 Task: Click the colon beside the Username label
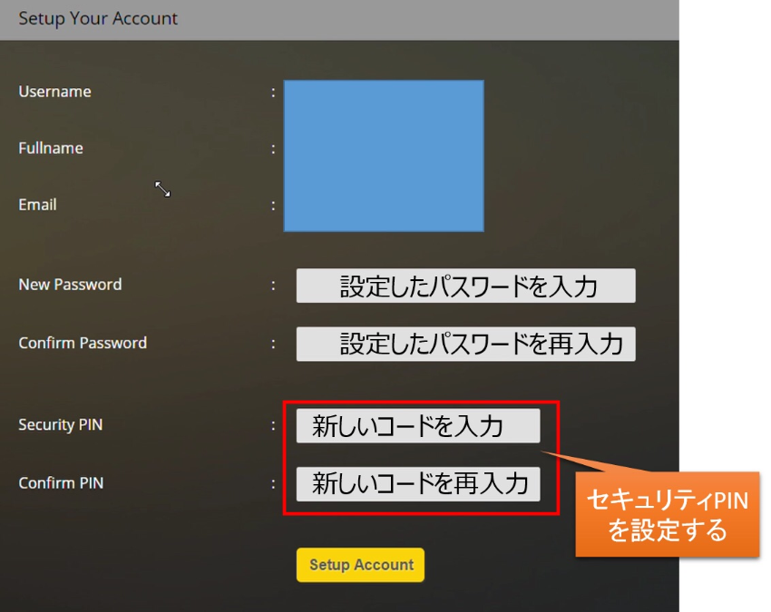[273, 92]
